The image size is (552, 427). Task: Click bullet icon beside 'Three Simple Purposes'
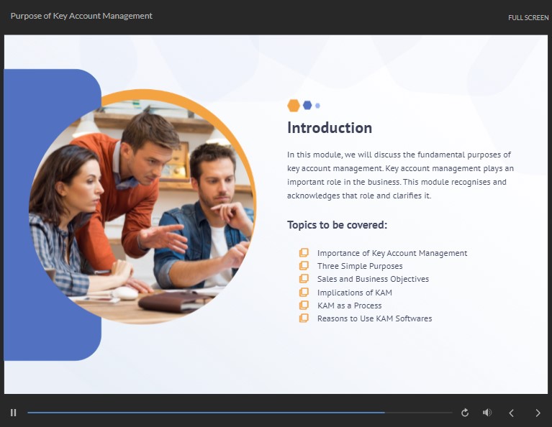click(x=304, y=265)
